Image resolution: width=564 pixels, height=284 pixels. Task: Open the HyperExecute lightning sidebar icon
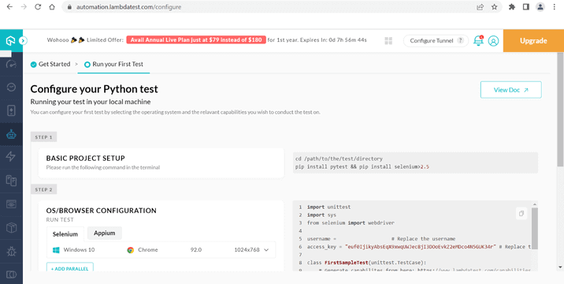pyautogui.click(x=11, y=156)
